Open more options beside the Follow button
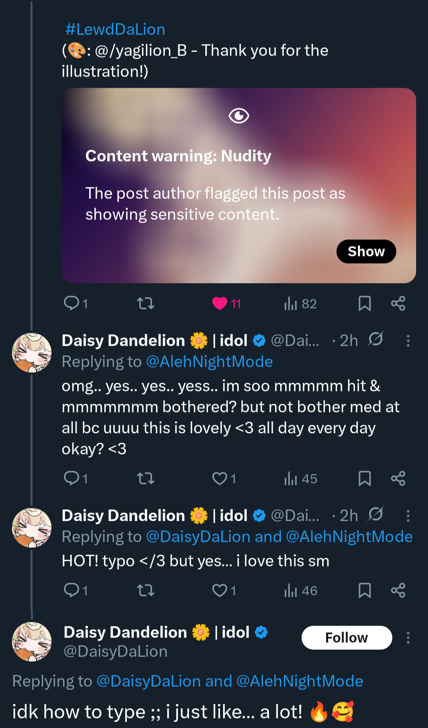Screen dimensions: 428x728 (x=408, y=637)
